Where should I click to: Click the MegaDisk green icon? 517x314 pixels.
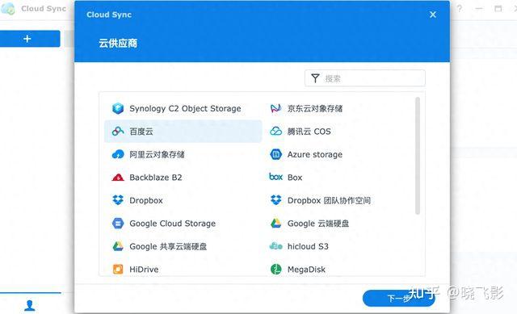click(x=275, y=269)
